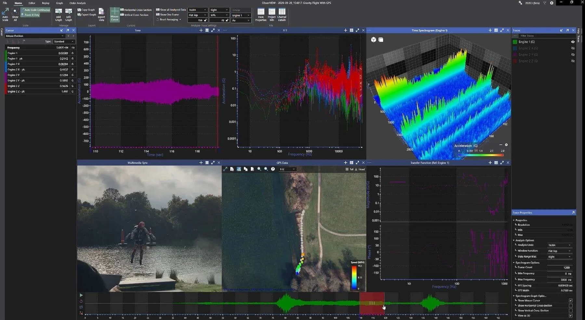Toggle Engine 1 (G) trace visibility
Screen dimensions: 585x320
(573, 42)
